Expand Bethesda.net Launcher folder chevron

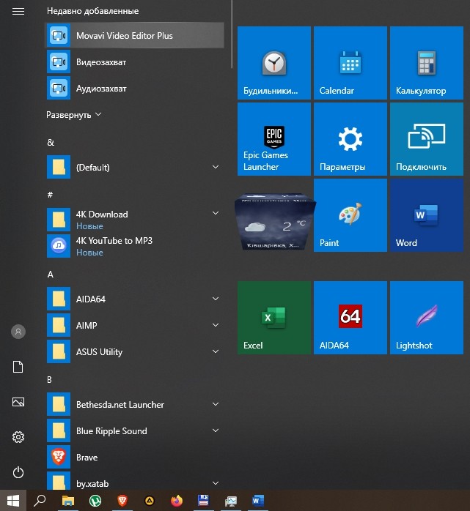pos(216,404)
